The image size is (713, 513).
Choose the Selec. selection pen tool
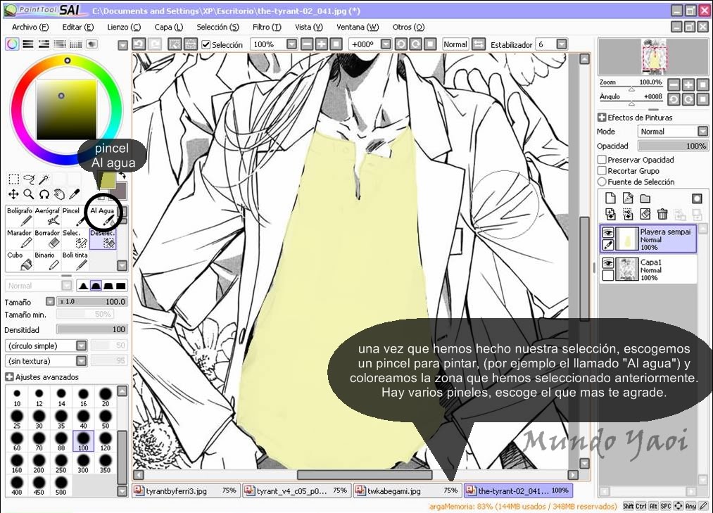[75, 239]
